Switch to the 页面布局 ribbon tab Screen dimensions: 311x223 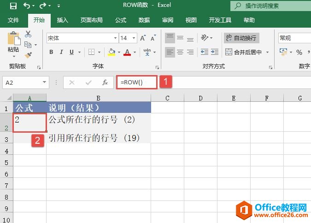[x=91, y=20]
